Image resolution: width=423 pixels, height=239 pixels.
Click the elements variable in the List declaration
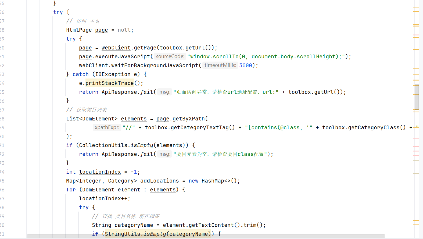coord(134,119)
